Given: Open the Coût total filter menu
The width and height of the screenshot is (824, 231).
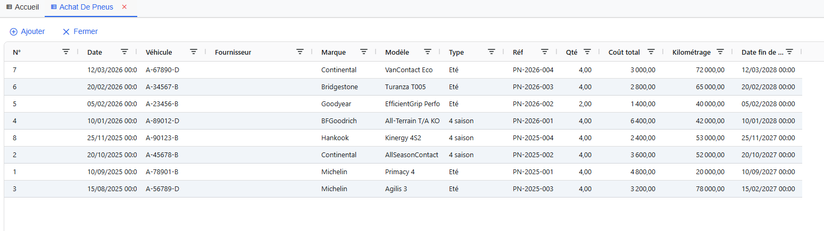Looking at the screenshot, I should click(651, 52).
